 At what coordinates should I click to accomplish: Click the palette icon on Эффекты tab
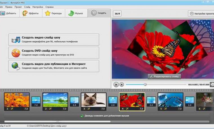[25, 13]
